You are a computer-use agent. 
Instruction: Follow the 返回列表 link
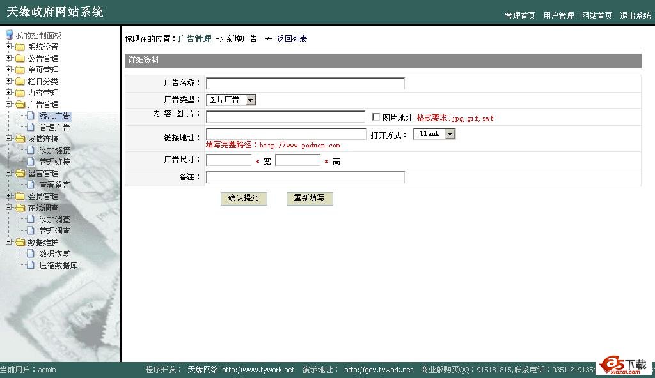click(292, 39)
